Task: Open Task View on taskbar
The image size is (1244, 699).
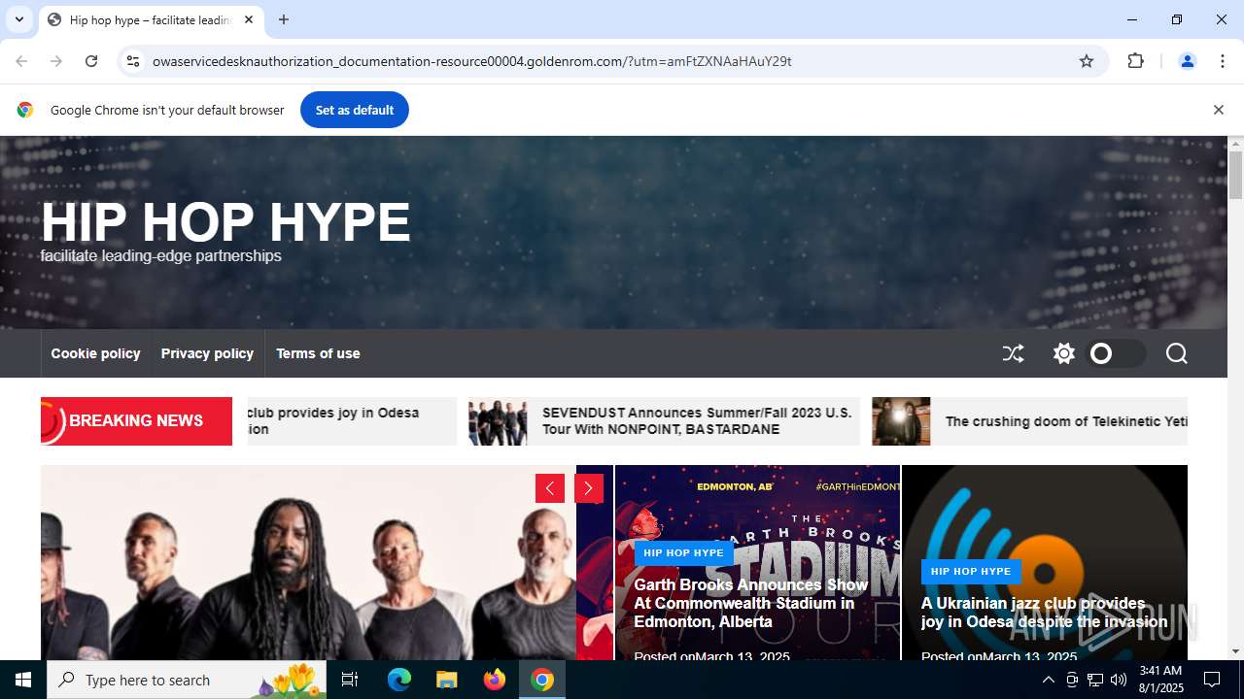Action: pos(350,680)
